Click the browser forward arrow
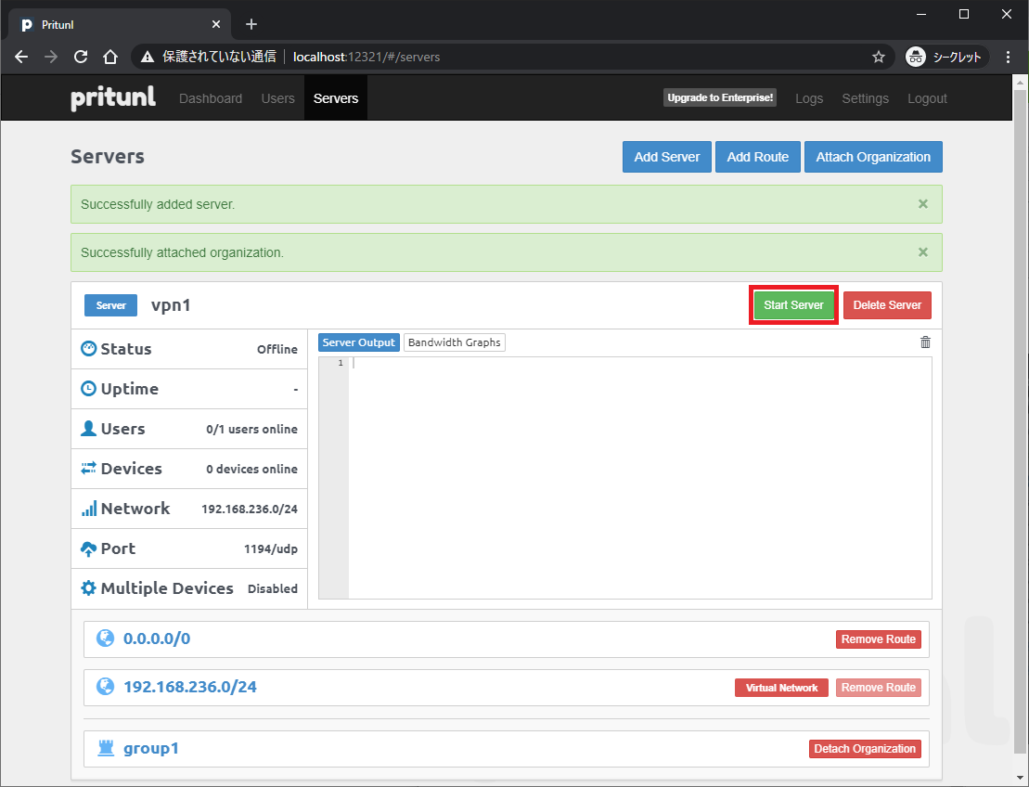The height and width of the screenshot is (787, 1029). (50, 57)
